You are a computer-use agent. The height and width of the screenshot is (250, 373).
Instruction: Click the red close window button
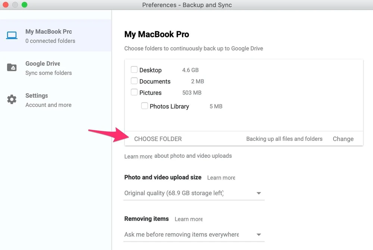tap(6, 5)
